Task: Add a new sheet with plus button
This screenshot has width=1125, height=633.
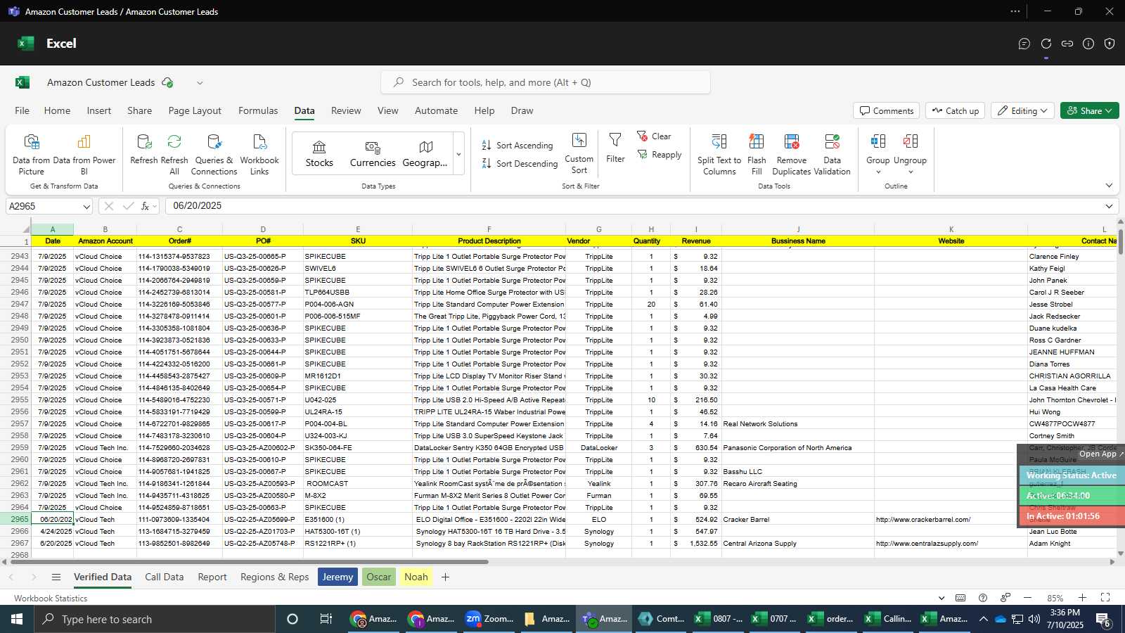Action: click(x=445, y=577)
